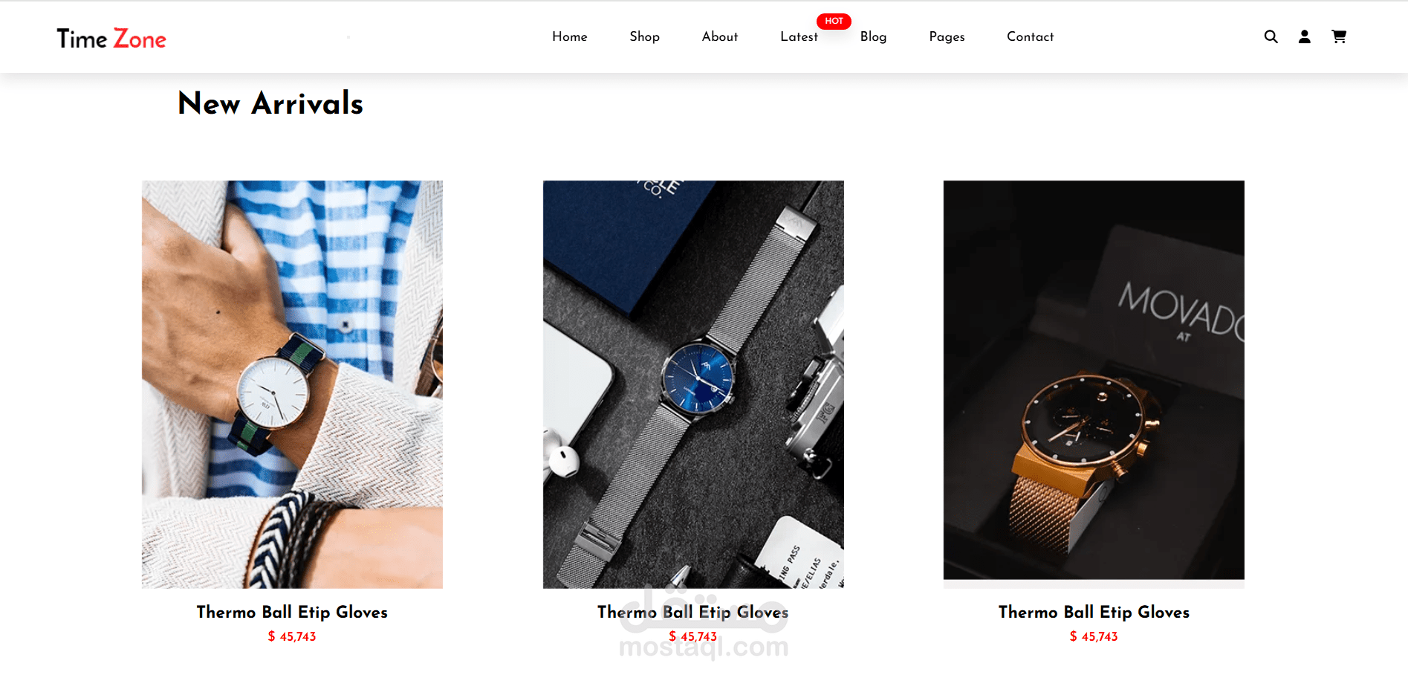Click the middle product's Thermo Ball Etip Gloves title

(693, 613)
